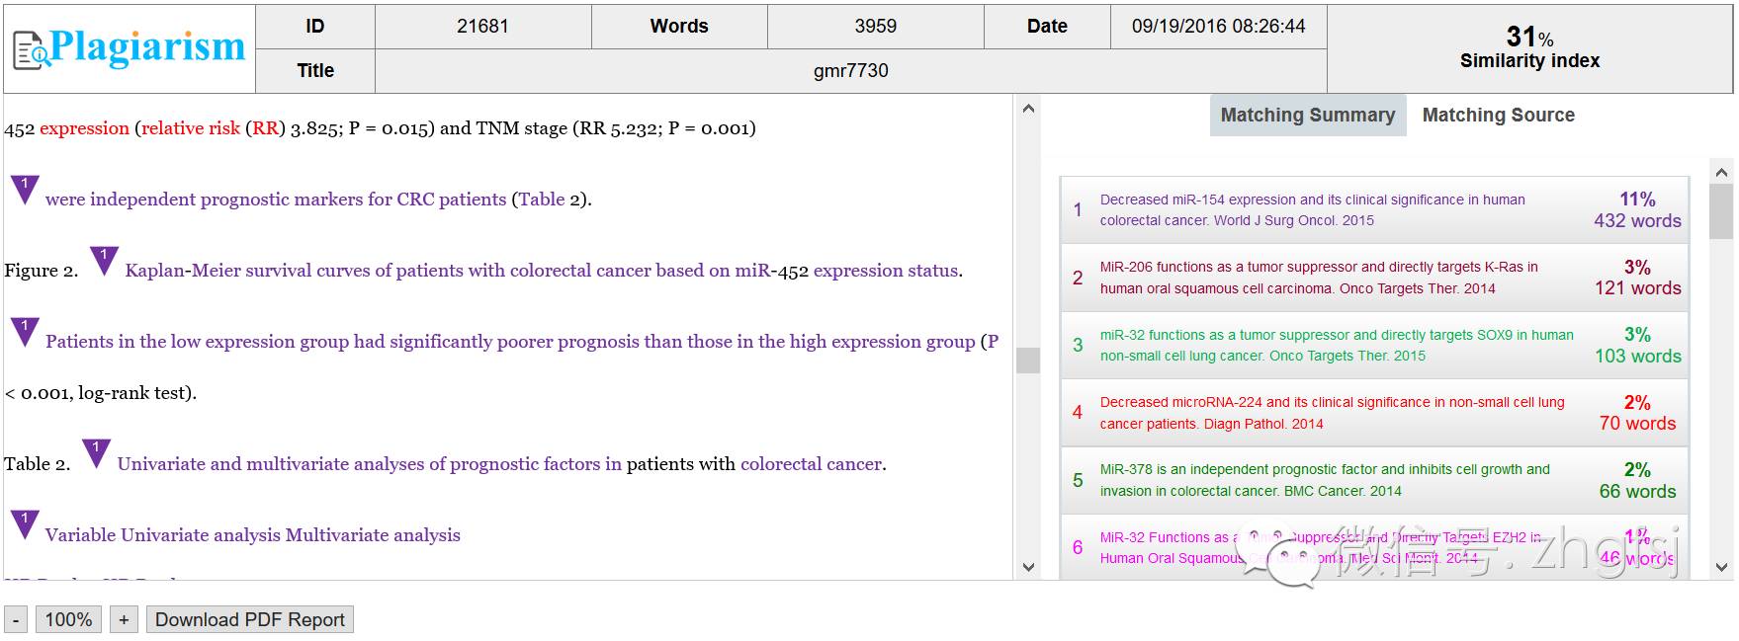This screenshot has width=1739, height=641.
Task: Zoom in with the plus button
Action: (124, 619)
